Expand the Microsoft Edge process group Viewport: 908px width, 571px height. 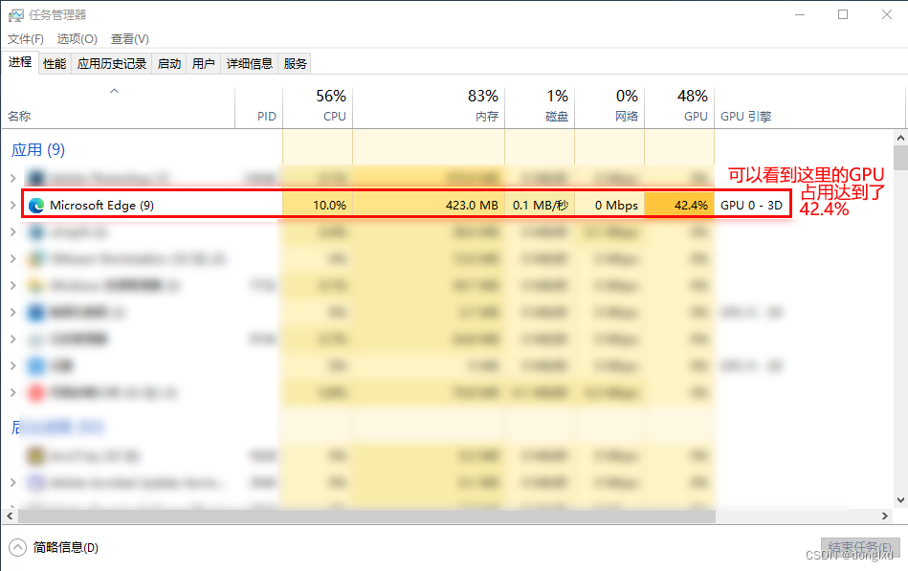(12, 205)
